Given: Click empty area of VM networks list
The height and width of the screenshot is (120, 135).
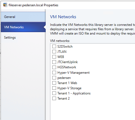Looking at the screenshot, I should pyautogui.click(x=93, y=110).
